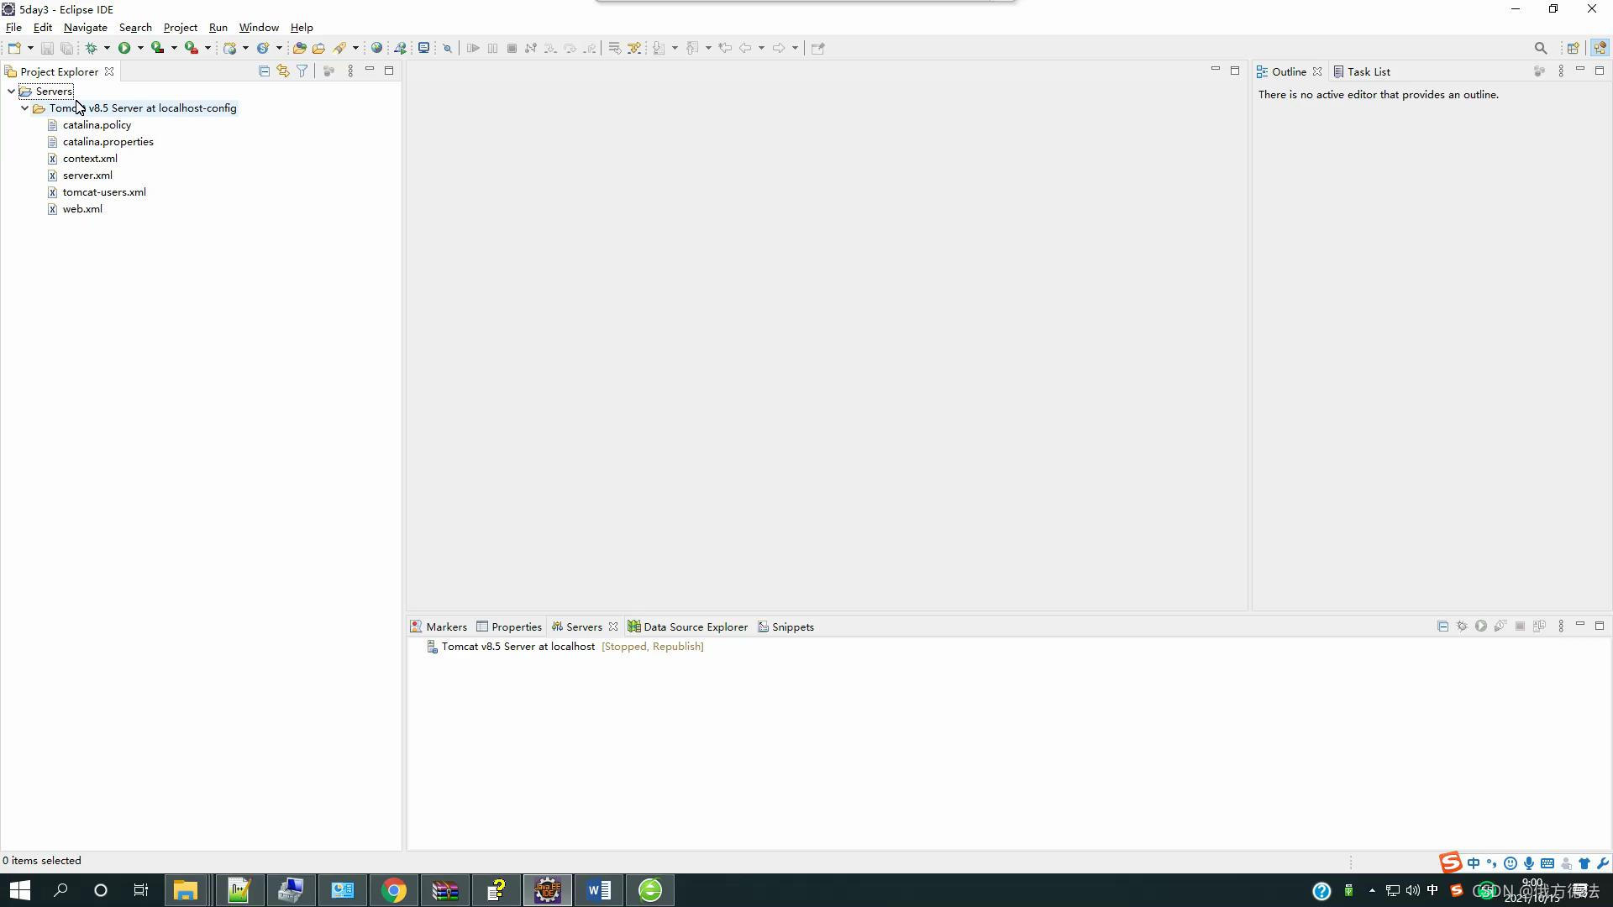
Task: Open the Navigate menu
Action: 85,28
